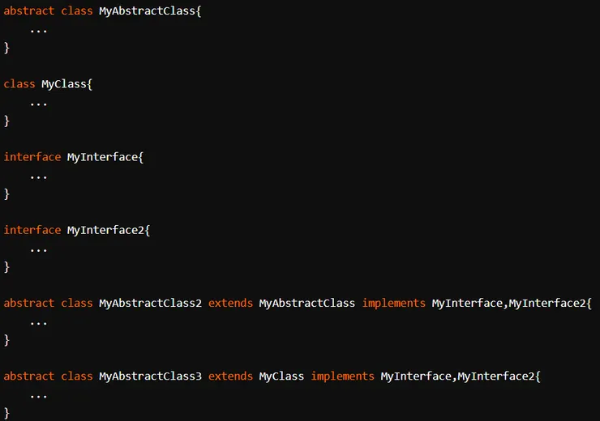The height and width of the screenshot is (421, 600).
Task: Click MyAbstractClass following the extends keyword
Action: pos(307,303)
